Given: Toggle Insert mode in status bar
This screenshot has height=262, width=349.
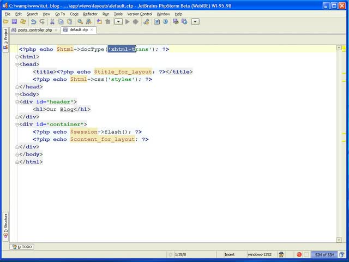Looking at the screenshot, I should [230, 254].
